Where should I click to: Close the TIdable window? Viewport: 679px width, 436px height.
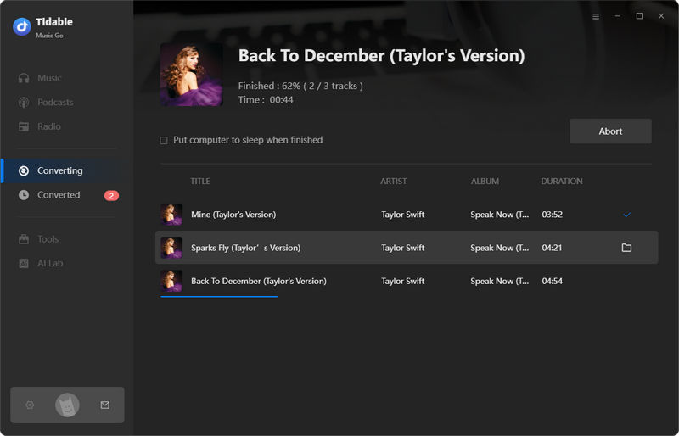point(661,16)
